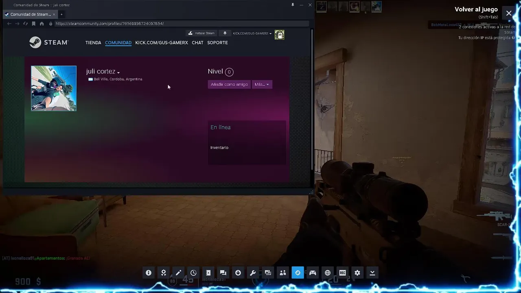
Task: Open the friends list people icon
Action: coord(283,273)
